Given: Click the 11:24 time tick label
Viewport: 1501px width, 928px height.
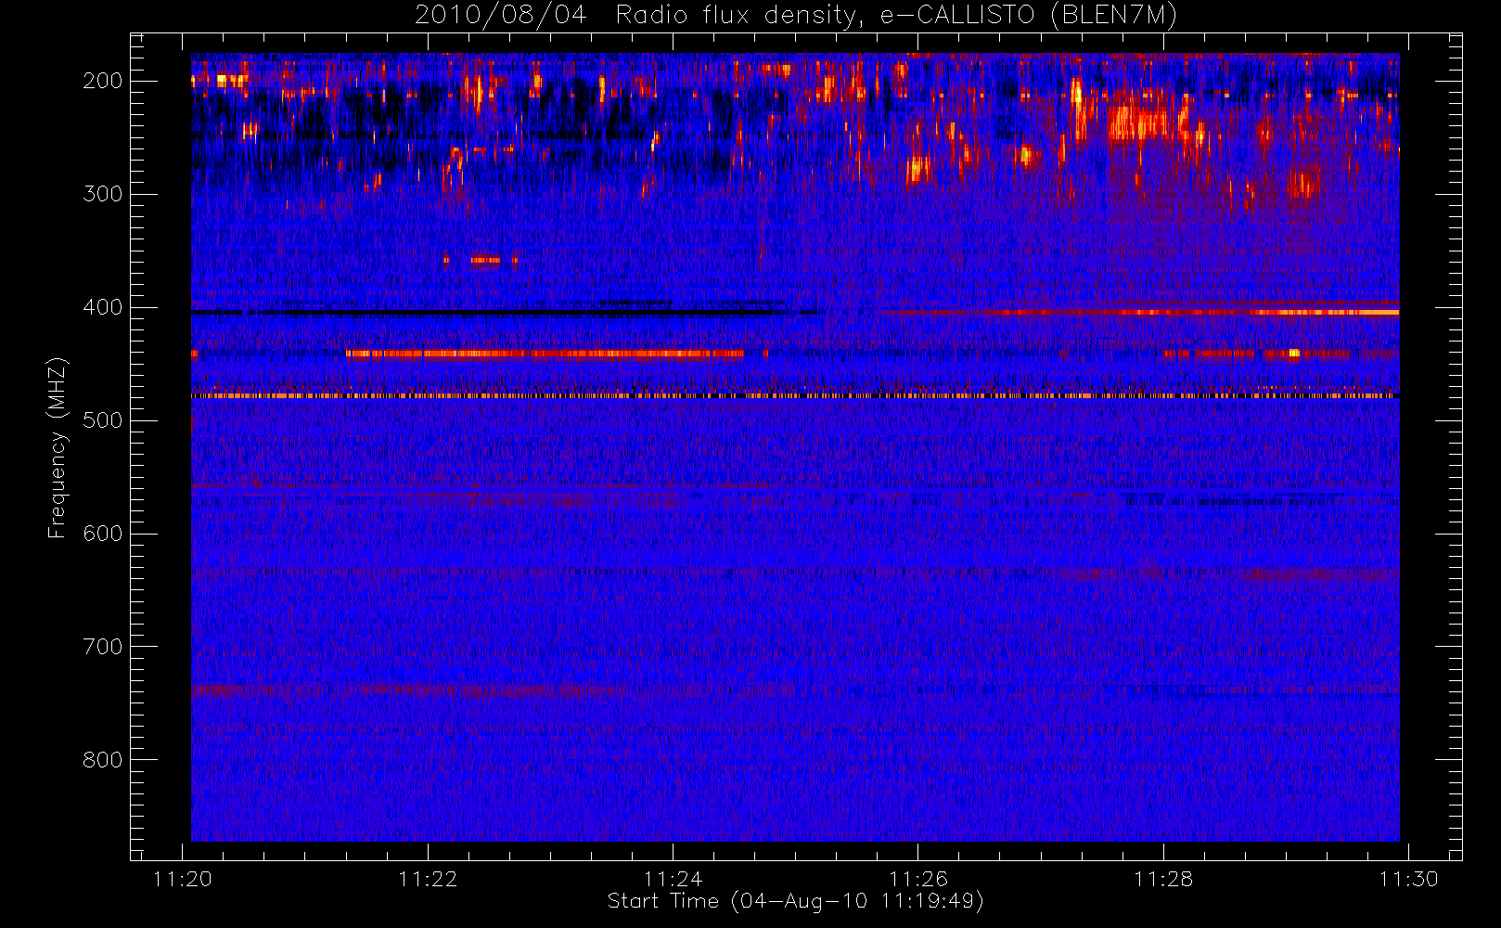Looking at the screenshot, I should click(673, 879).
